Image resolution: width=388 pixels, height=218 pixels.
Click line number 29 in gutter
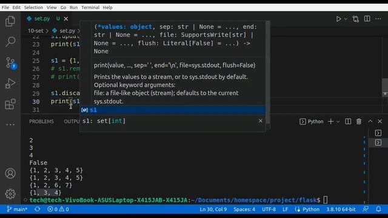click(36, 94)
